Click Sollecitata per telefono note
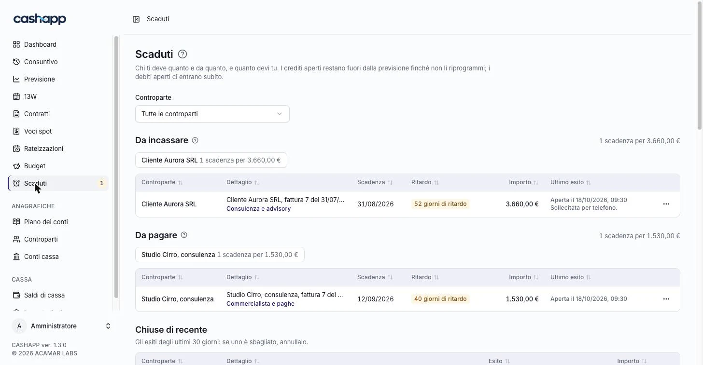 tap(585, 208)
